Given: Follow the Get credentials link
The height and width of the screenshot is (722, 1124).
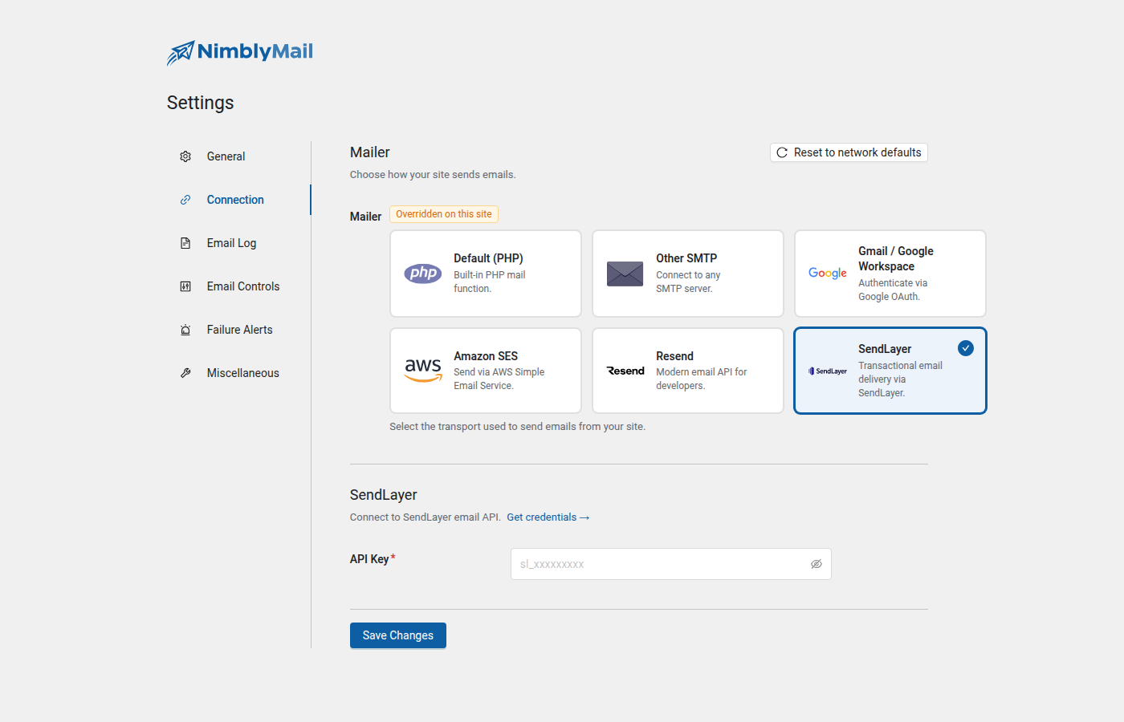Looking at the screenshot, I should pos(548,517).
